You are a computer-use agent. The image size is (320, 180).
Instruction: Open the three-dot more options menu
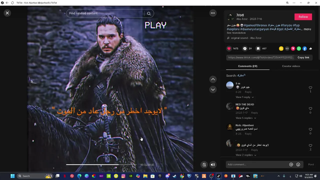[x=213, y=13]
